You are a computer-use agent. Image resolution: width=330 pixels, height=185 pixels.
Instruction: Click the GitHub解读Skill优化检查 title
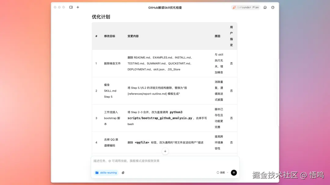click(165, 7)
